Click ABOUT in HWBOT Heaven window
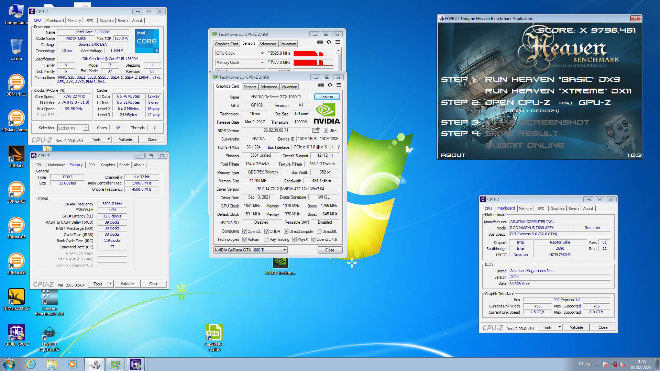The image size is (660, 371). click(x=453, y=155)
